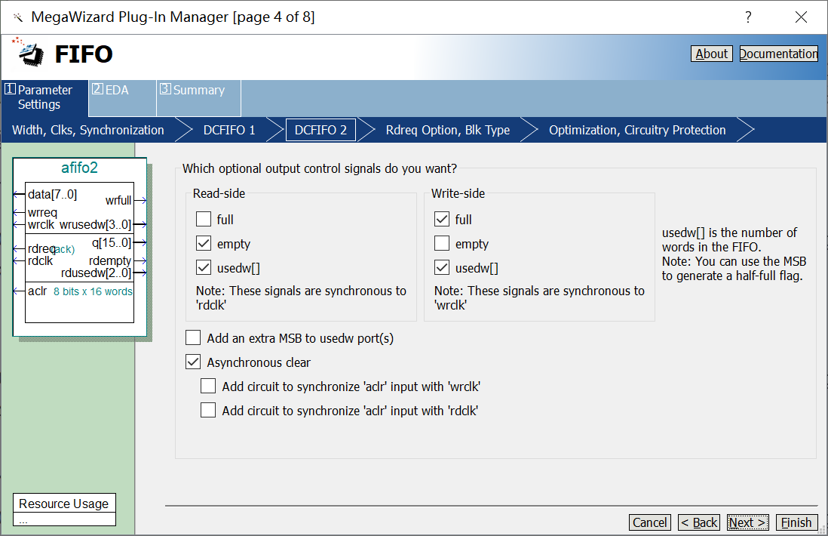Open the Summary tab
828x536 pixels.
[198, 97]
